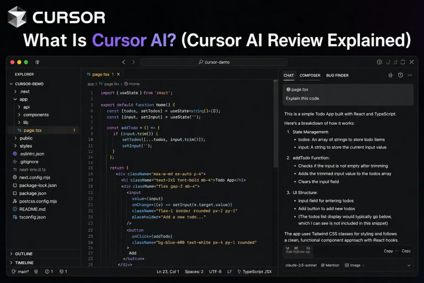Click the Home symbol icon in the breadcrumb
Screen dimensions: 424x283
[x=126, y=84]
